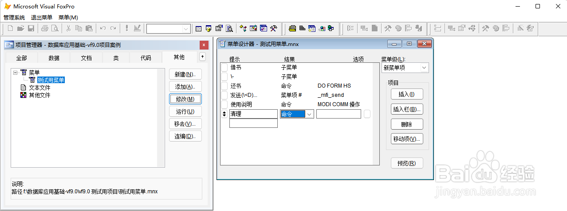Open the 菜单(M) menu
Image resolution: width=567 pixels, height=211 pixels.
pyautogui.click(x=68, y=17)
